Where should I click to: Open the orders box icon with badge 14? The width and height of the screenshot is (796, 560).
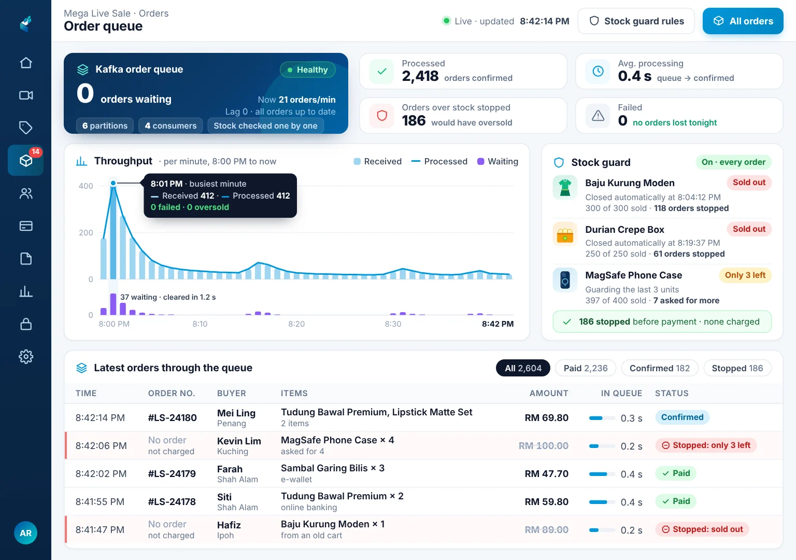tap(26, 161)
